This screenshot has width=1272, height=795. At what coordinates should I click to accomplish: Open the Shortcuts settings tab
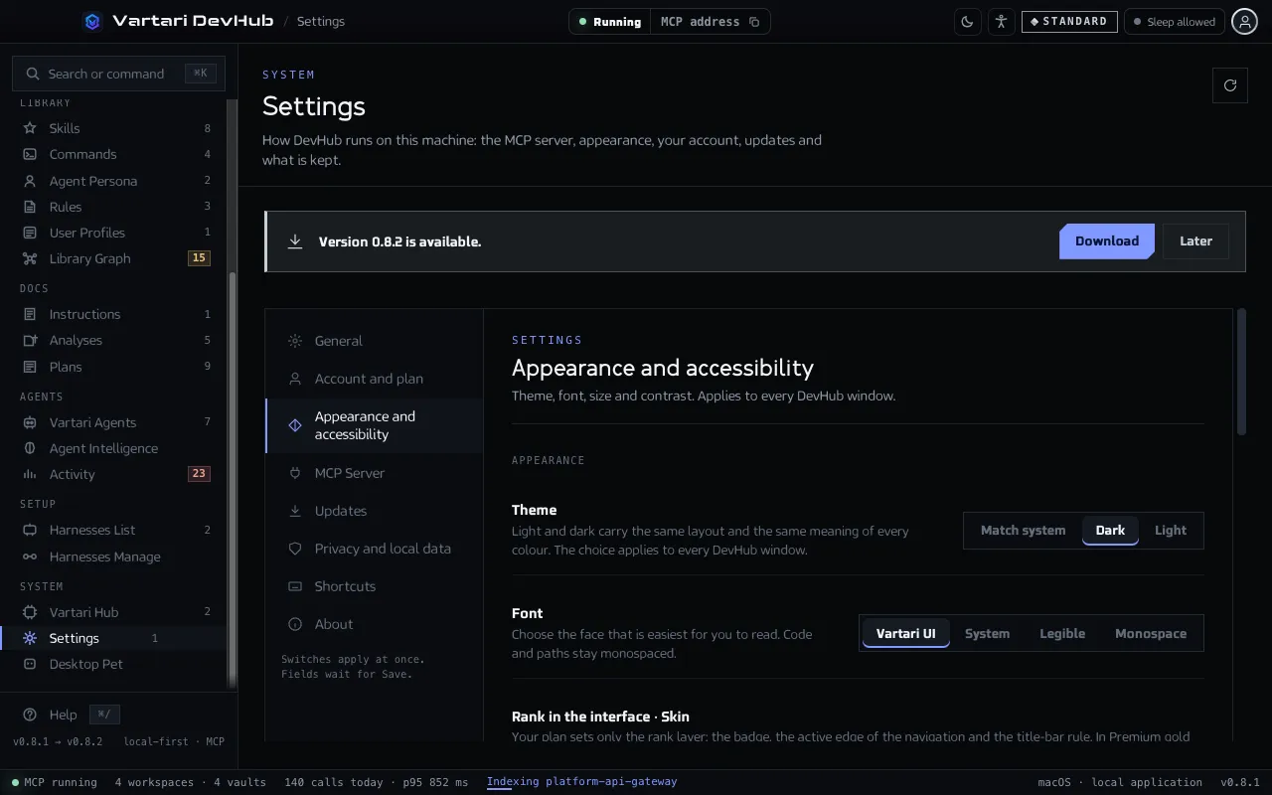(x=375, y=586)
